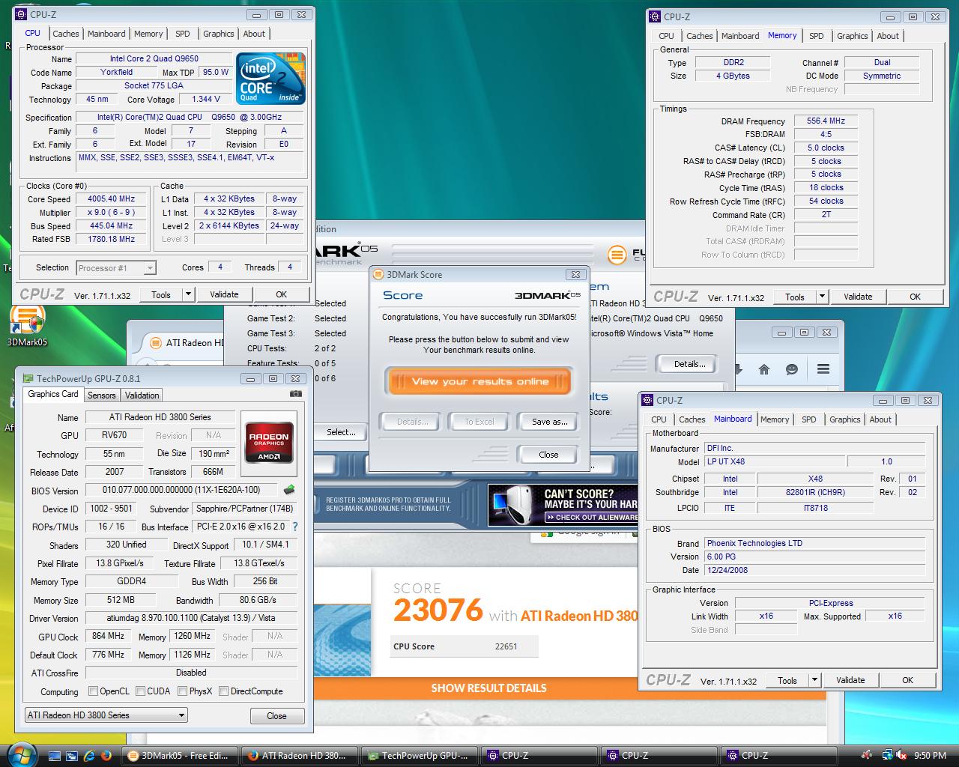Open Firefox from the quick launch bar
This screenshot has width=959, height=767.
[x=106, y=756]
